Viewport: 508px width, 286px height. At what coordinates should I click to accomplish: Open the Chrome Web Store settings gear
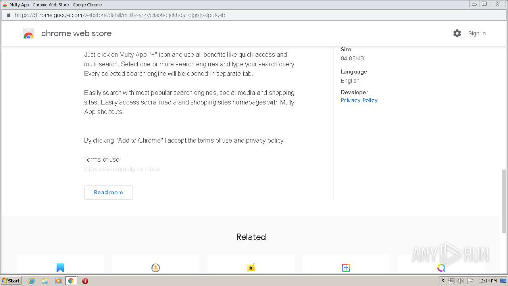coord(457,33)
